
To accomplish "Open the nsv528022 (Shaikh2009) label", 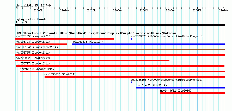I will click(33, 58).
